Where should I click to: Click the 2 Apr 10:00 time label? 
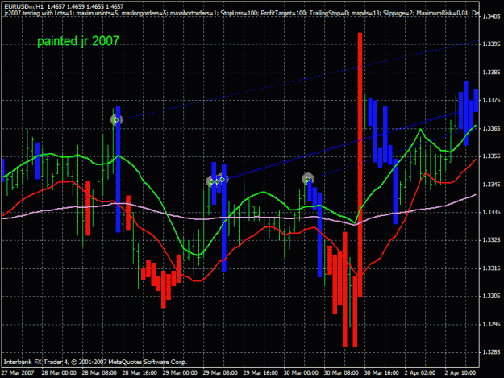pyautogui.click(x=460, y=373)
